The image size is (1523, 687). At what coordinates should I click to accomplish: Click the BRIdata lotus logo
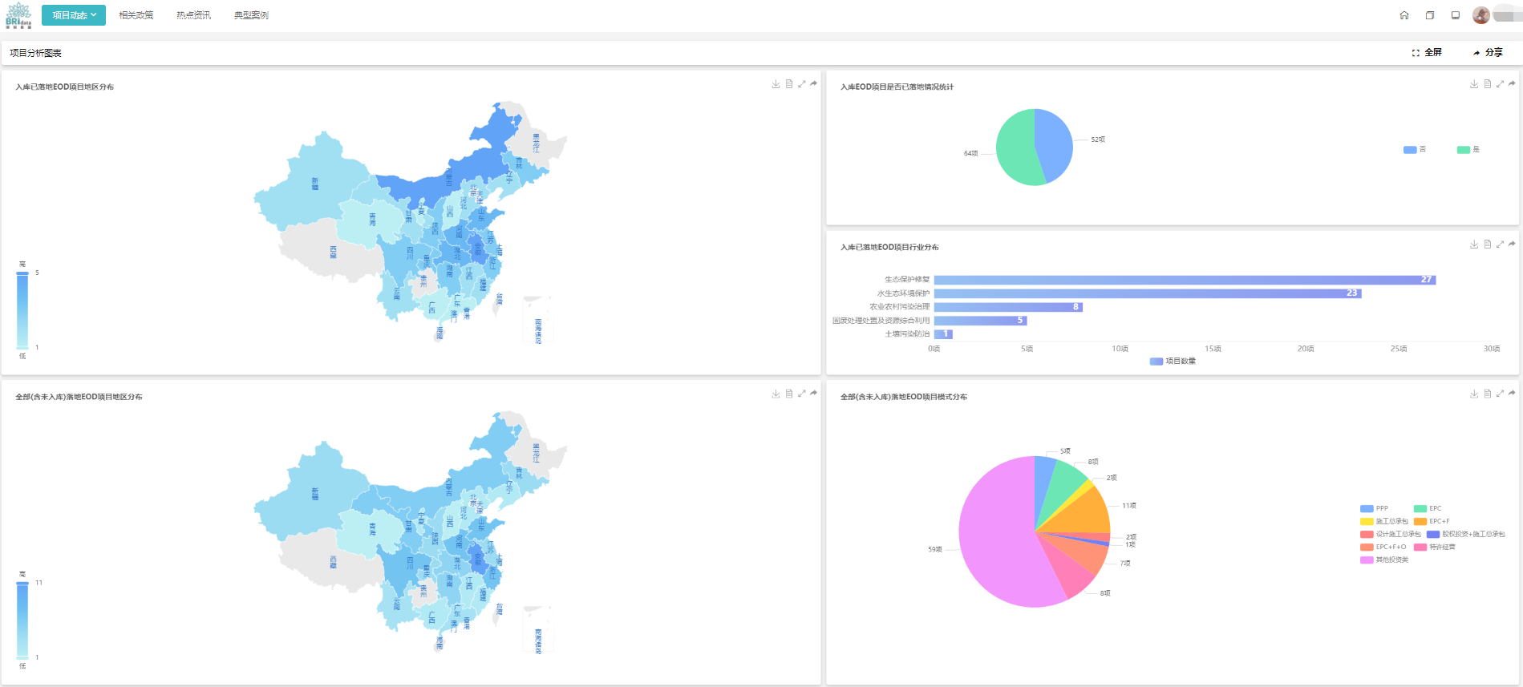(x=18, y=15)
